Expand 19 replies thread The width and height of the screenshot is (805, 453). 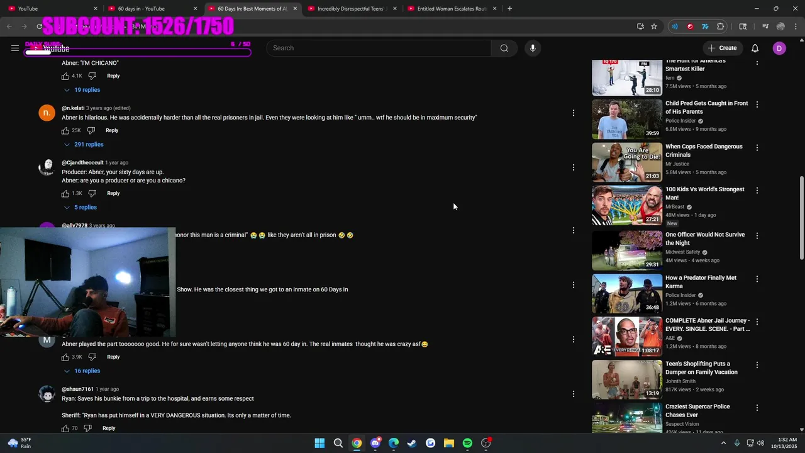click(x=82, y=90)
